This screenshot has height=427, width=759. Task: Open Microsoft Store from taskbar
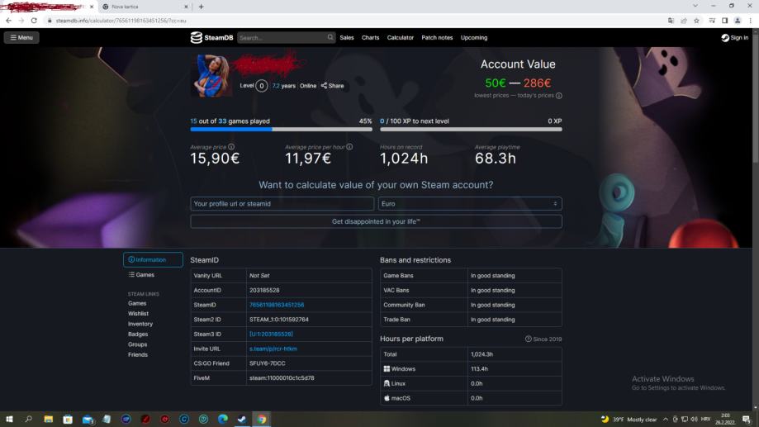[68, 420]
